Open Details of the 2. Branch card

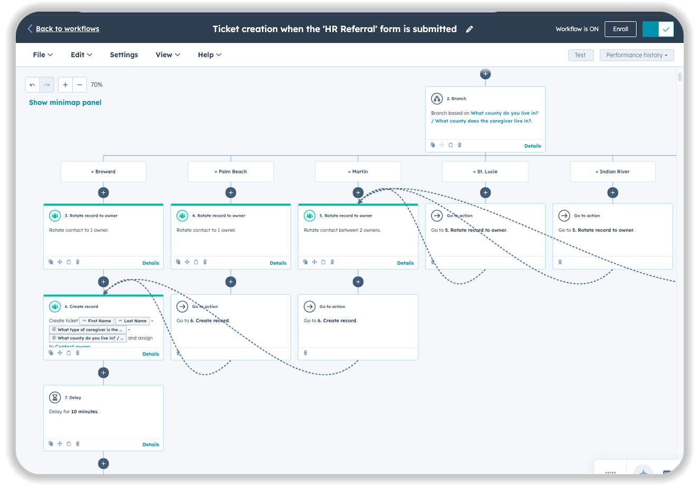[532, 146]
